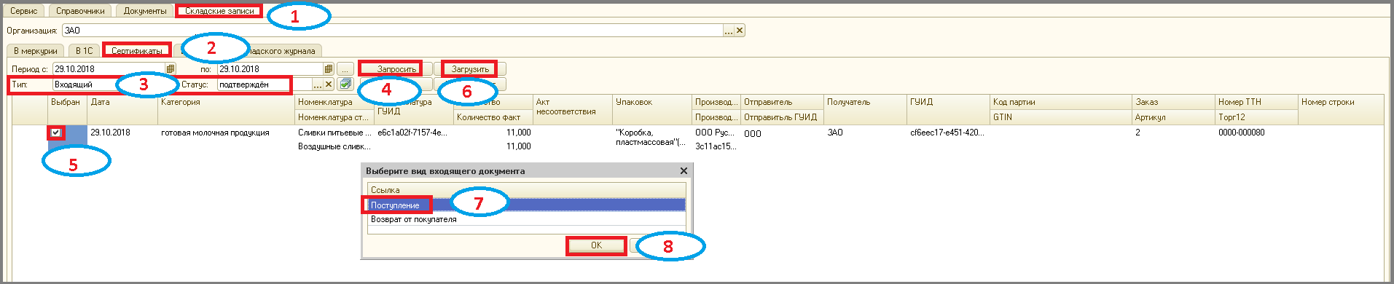
Task: Clear the Статус field with X
Action: [x=329, y=84]
